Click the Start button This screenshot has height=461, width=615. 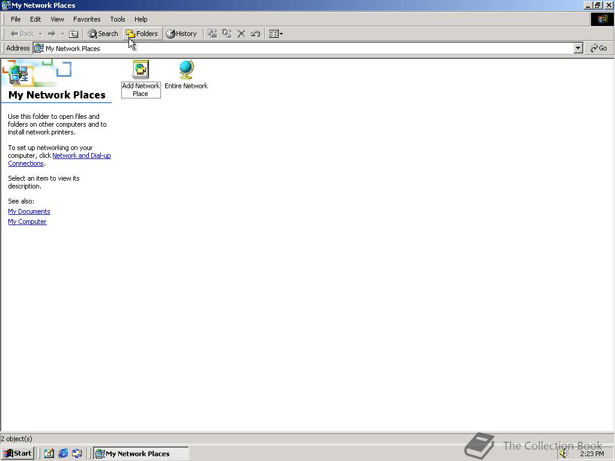[17, 454]
